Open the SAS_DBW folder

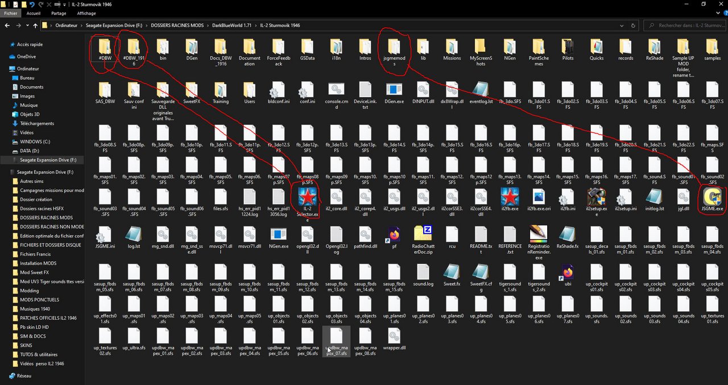point(104,93)
